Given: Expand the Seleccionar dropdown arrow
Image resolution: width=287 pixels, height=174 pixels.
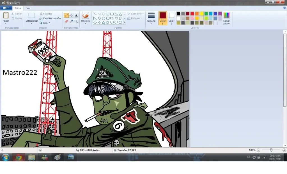Looking at the screenshot, I should point(32,24).
